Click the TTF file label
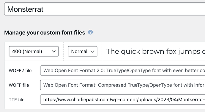 click(17, 100)
